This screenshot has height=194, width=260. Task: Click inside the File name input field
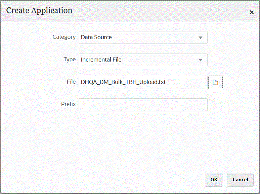185,82
